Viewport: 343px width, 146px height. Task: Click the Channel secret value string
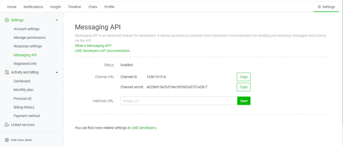tap(177, 87)
